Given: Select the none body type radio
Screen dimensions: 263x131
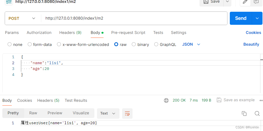Looking at the screenshot, I should (10, 44).
